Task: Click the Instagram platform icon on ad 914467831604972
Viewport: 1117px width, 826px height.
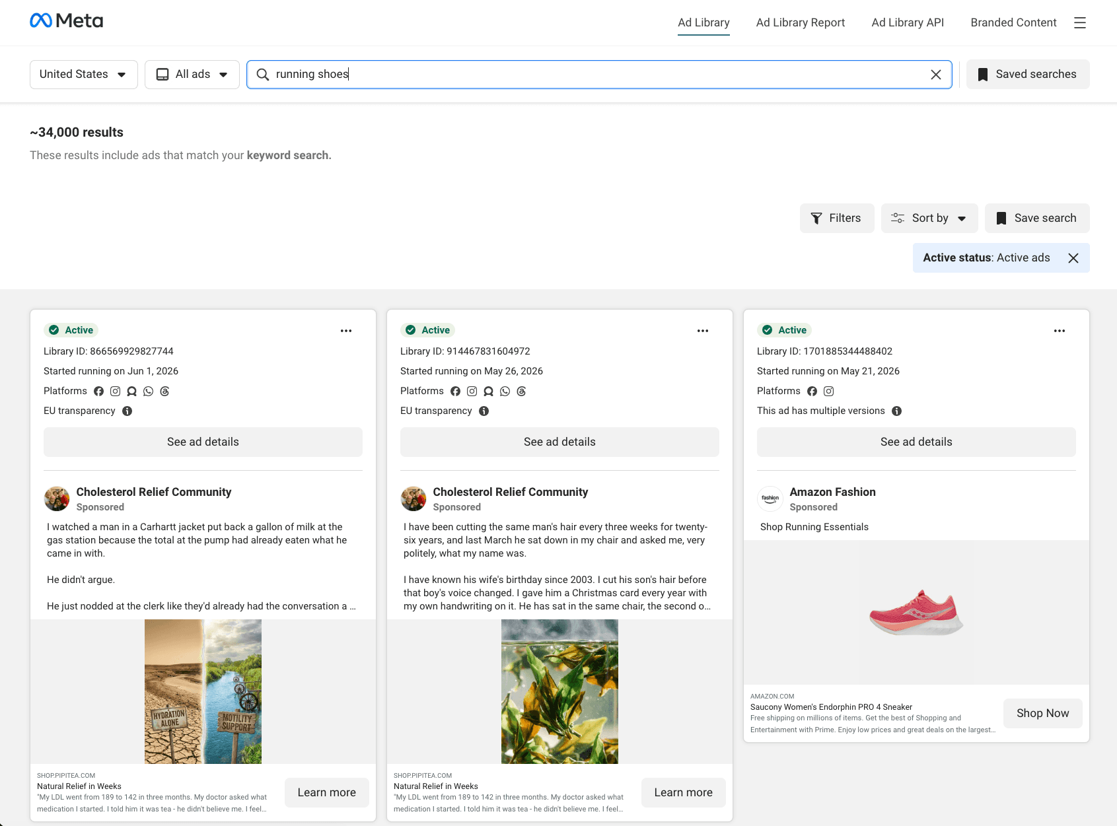Action: [472, 392]
